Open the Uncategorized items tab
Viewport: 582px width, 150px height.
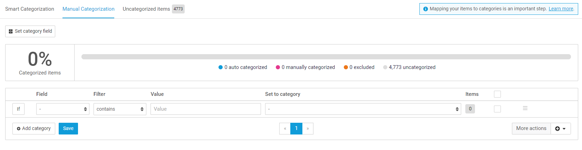[x=146, y=9]
